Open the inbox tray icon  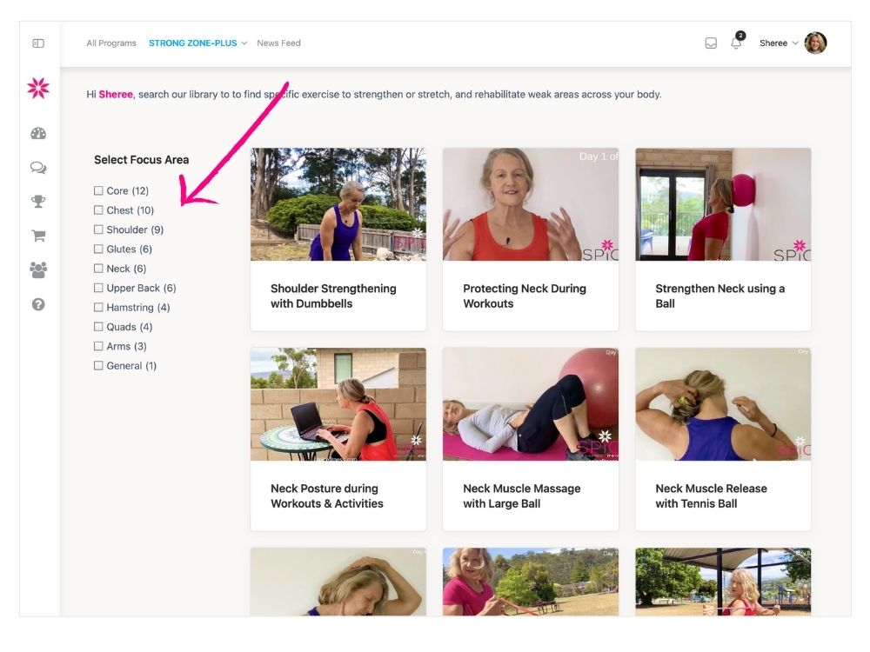[x=711, y=43]
